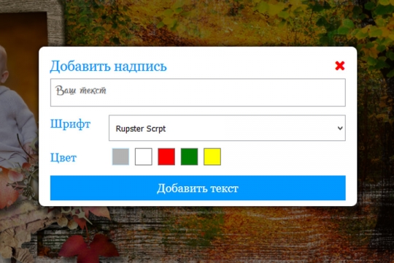394x263 pixels.
Task: Click the Добавить текст button
Action: [198, 188]
